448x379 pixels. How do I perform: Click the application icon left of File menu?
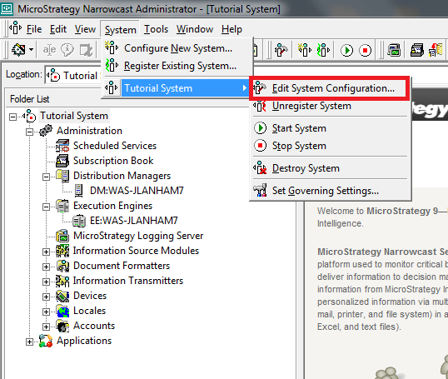(15, 28)
